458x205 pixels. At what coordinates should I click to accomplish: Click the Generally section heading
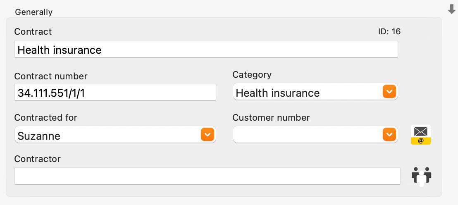point(34,12)
